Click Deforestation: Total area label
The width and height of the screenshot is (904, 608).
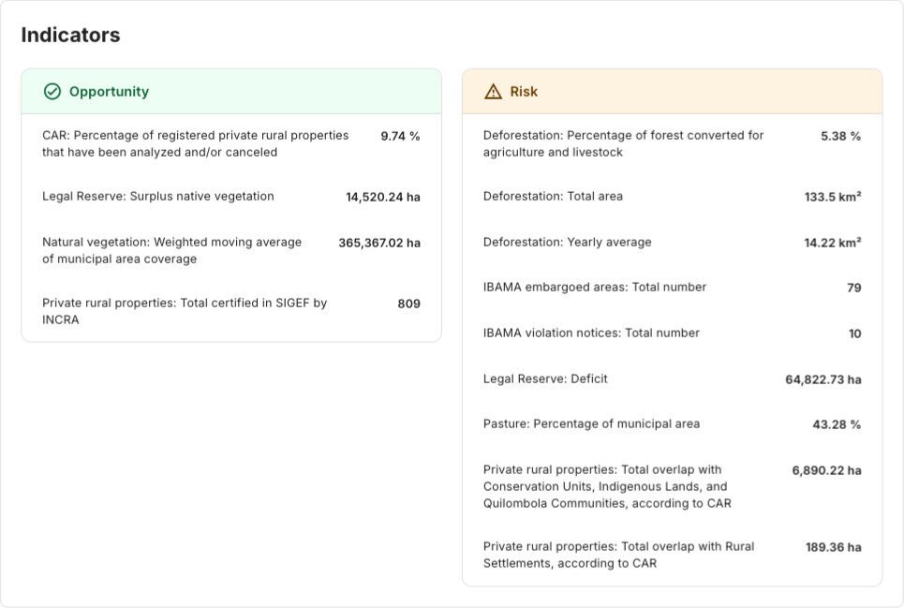[x=553, y=197]
